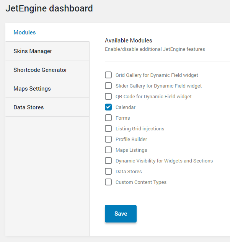Tick the Data Stores module checkbox

(108, 171)
